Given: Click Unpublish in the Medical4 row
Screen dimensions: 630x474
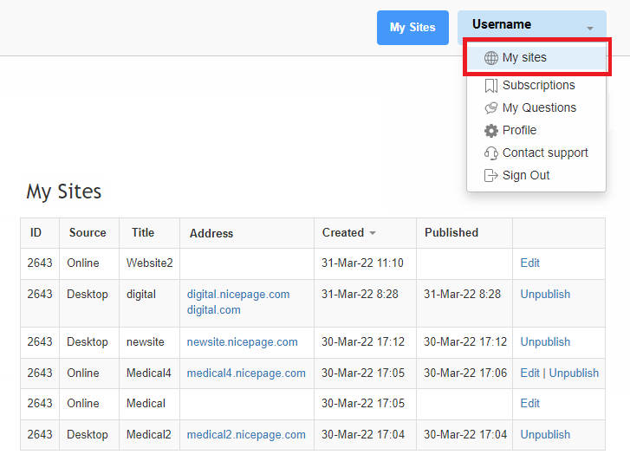Looking at the screenshot, I should [x=574, y=373].
